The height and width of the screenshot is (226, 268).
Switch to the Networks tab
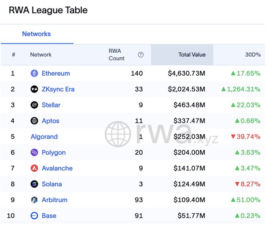tap(36, 34)
